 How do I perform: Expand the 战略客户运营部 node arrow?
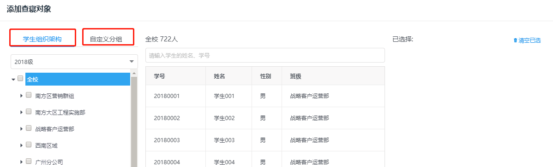pos(22,129)
